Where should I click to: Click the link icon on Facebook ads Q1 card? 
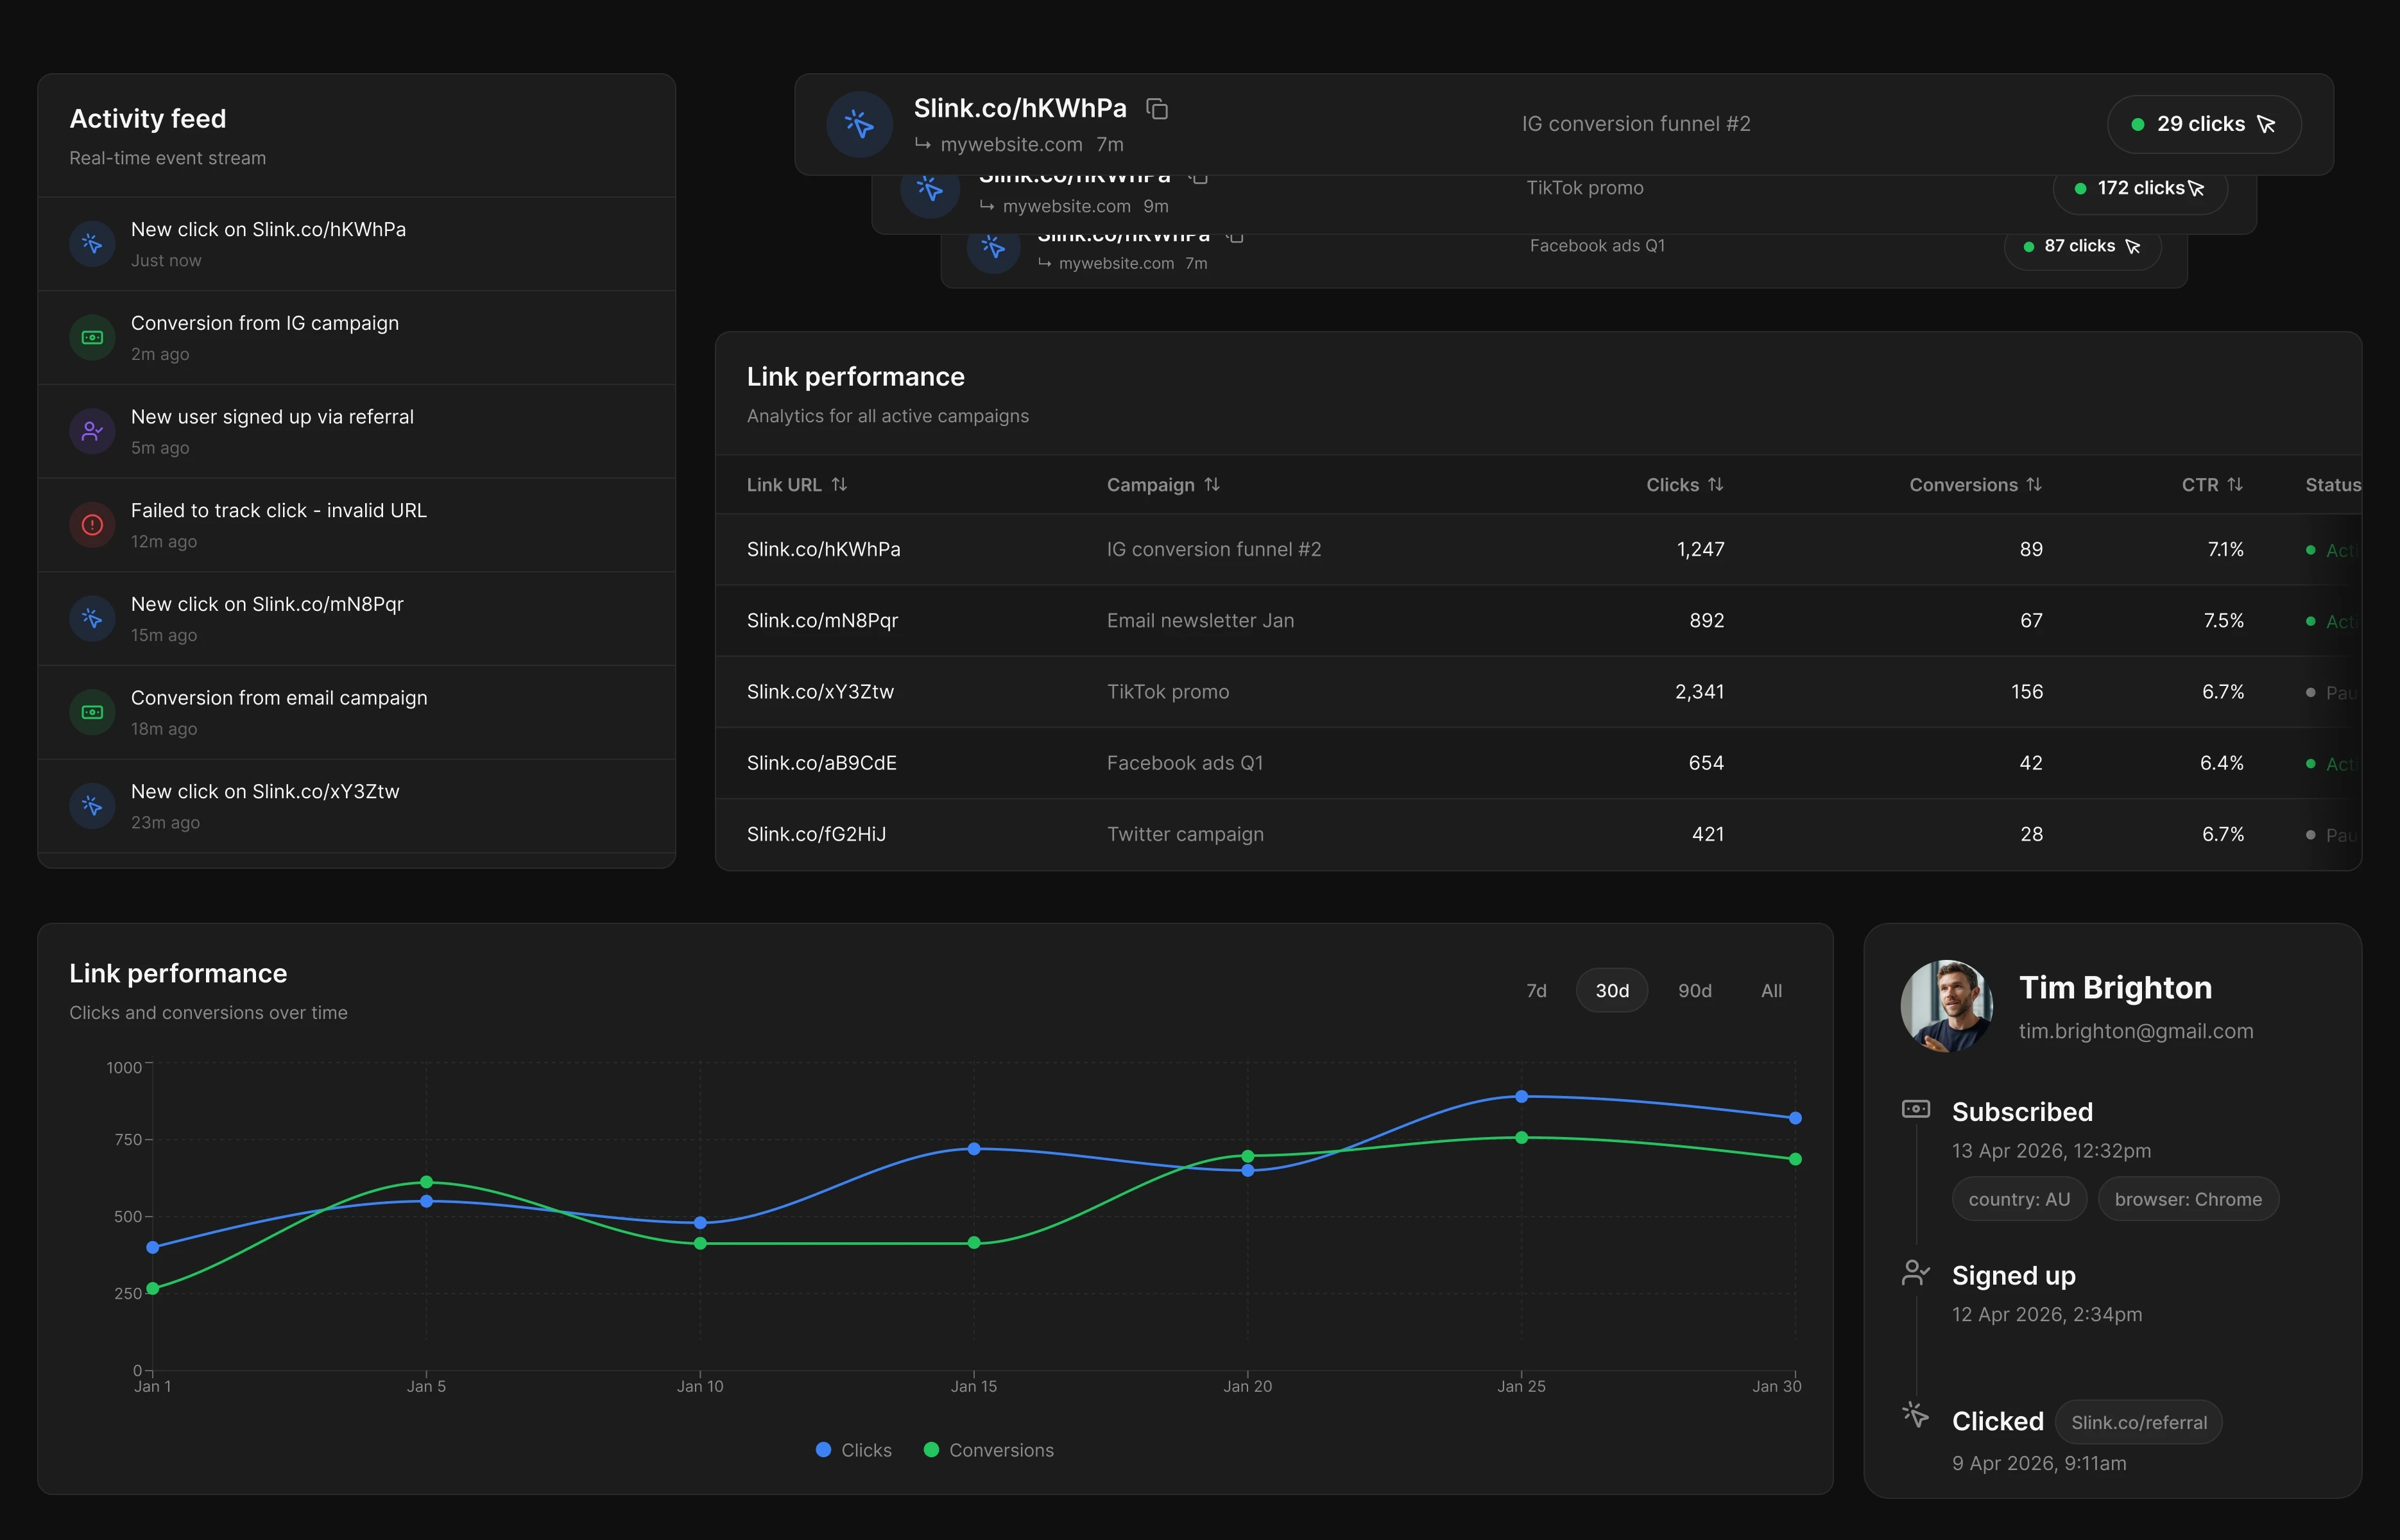(993, 247)
